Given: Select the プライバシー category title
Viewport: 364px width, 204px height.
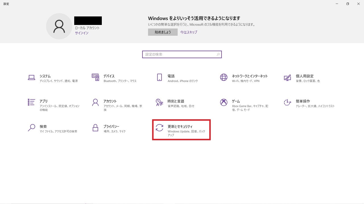Looking at the screenshot, I should click(111, 127).
